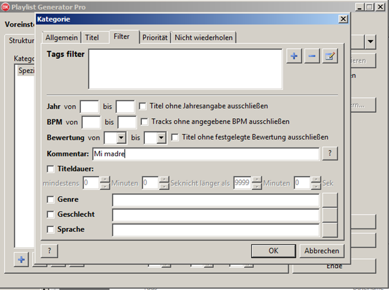Image resolution: width=389 pixels, height=290 pixels.
Task: Open the Priorität tab
Action: click(x=156, y=37)
